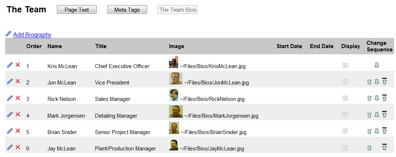Screen dimensions: 396x157
Task: Move Jon McLean up one position
Action: [369, 82]
